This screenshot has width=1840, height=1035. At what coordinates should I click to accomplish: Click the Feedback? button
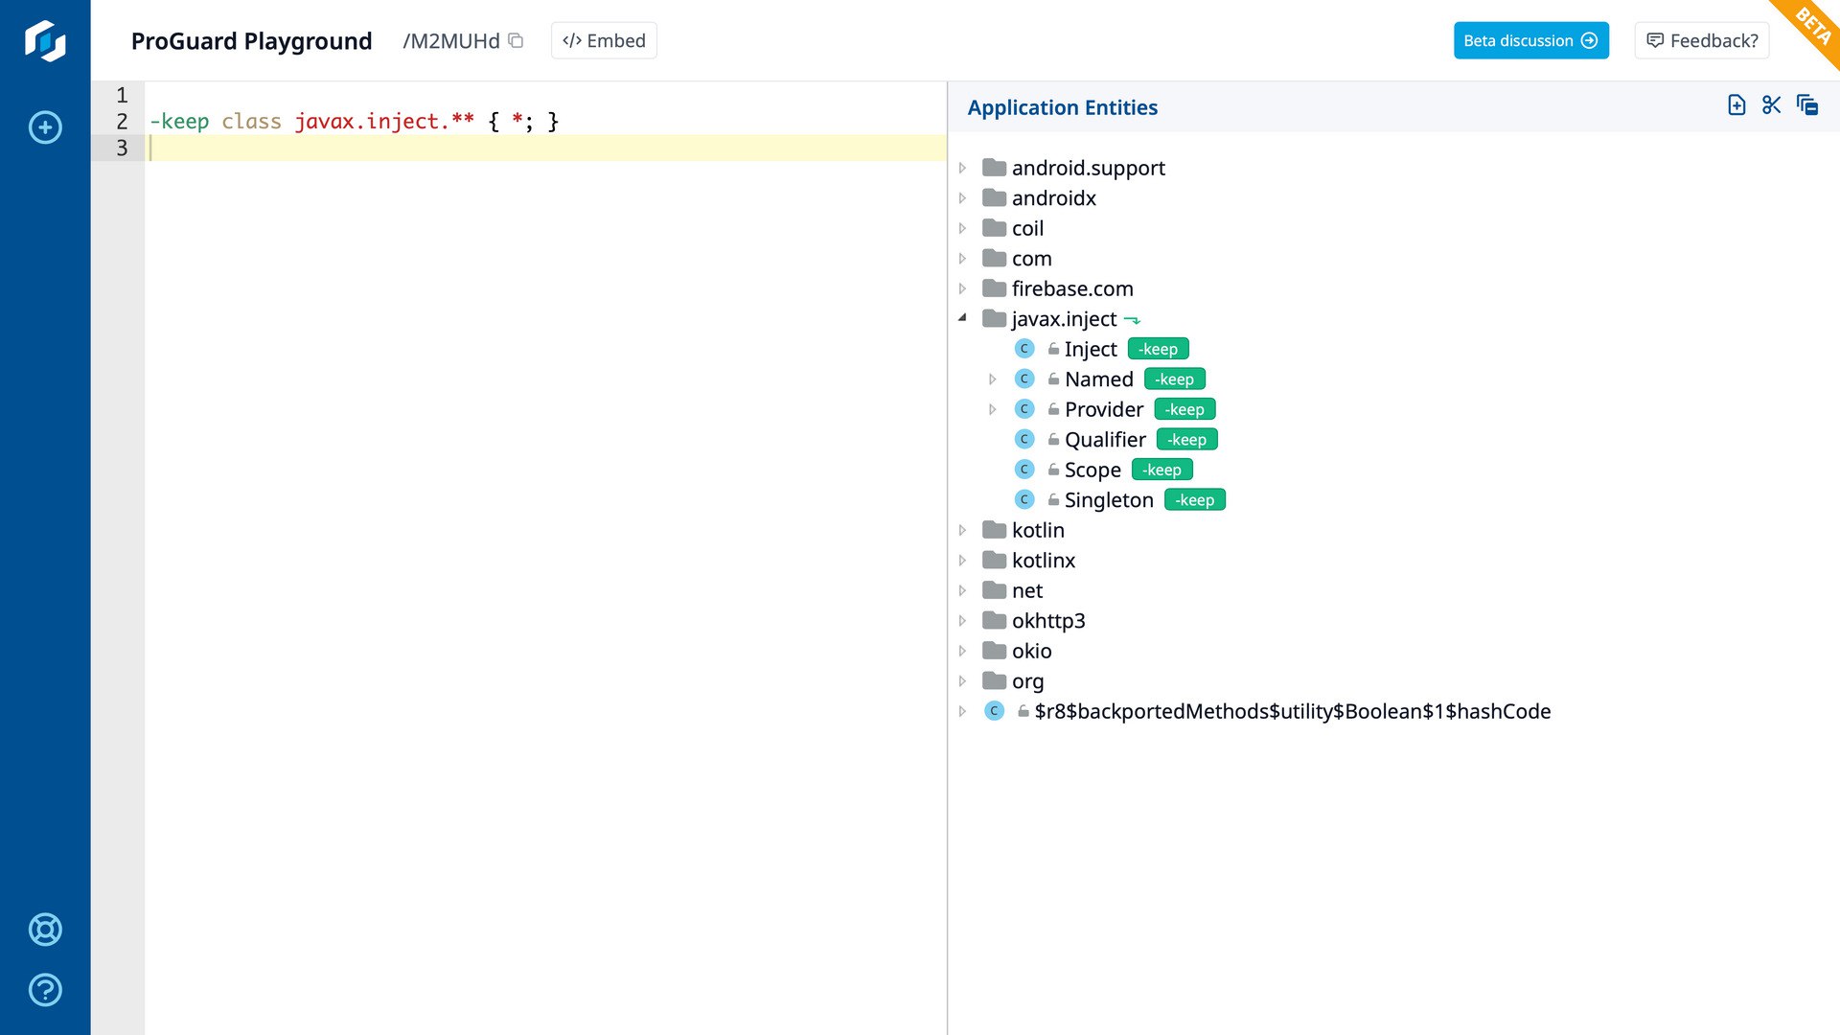point(1701,40)
